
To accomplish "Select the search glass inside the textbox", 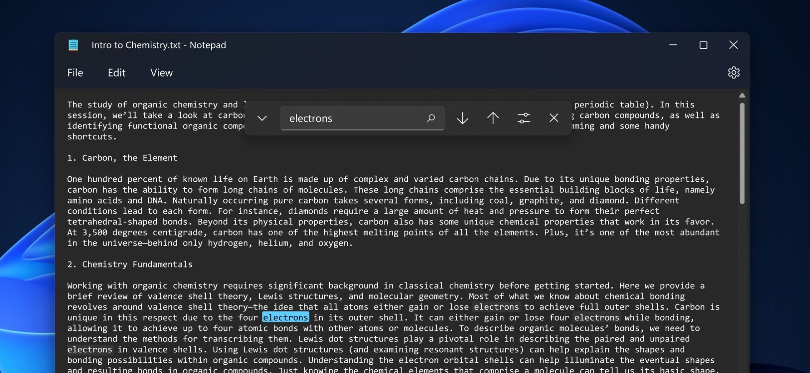I will tap(430, 118).
